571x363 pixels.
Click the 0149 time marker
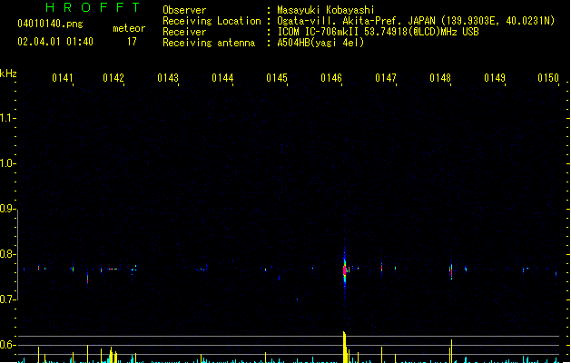click(x=495, y=78)
